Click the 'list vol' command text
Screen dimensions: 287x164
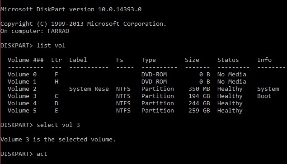pyautogui.click(x=51, y=45)
